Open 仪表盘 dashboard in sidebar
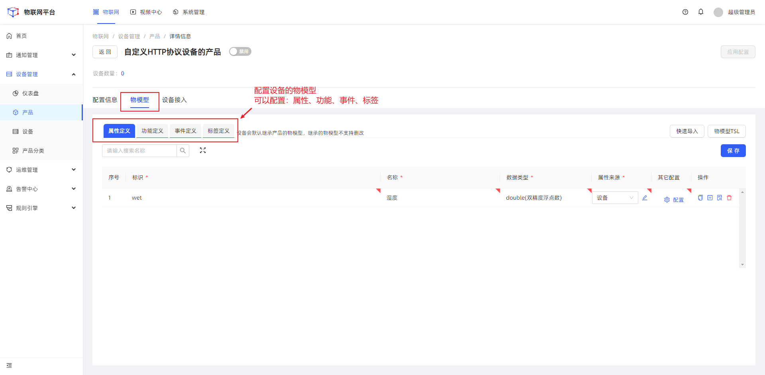 (x=41, y=93)
